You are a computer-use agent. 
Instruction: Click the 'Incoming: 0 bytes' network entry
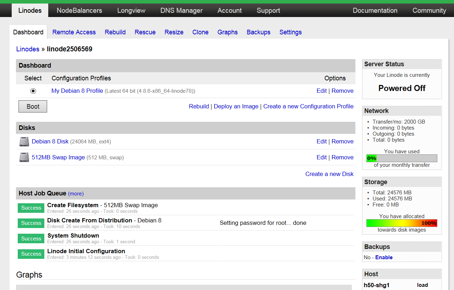tap(394, 128)
